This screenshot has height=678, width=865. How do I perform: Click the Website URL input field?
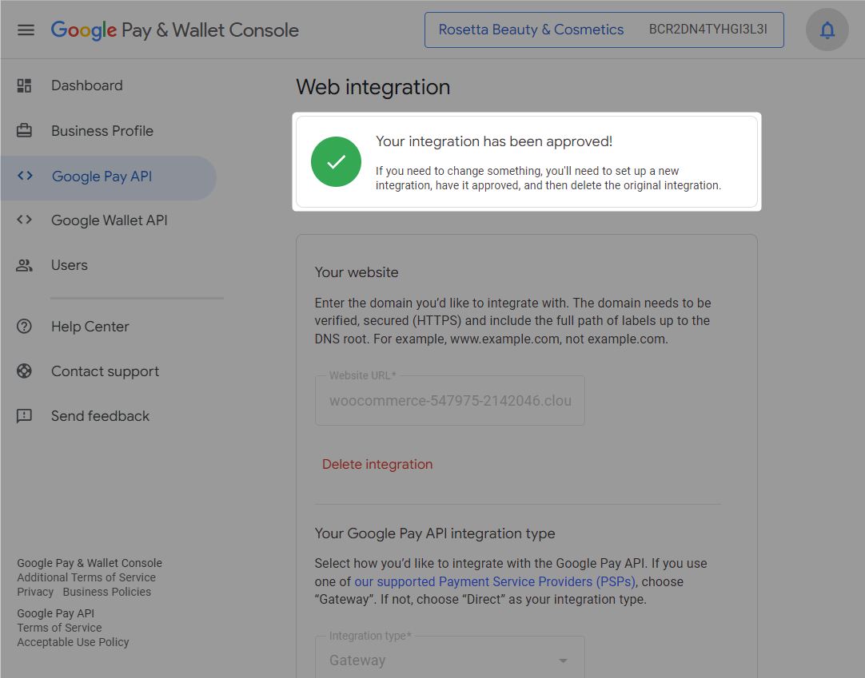click(449, 400)
